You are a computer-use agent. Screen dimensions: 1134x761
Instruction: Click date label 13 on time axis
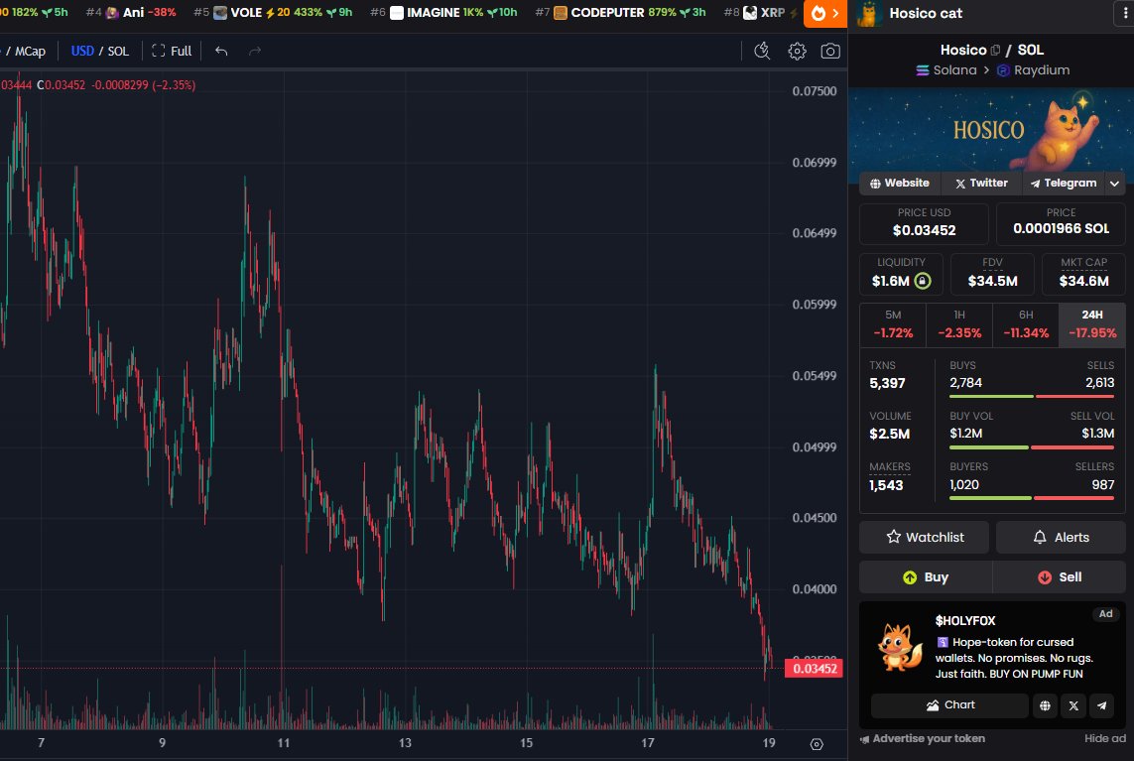pos(405,743)
